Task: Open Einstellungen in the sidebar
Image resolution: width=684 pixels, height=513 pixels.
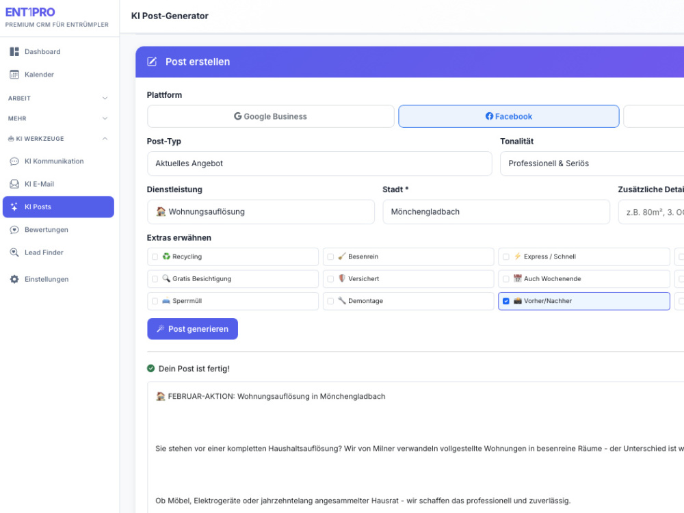Action: tap(58, 279)
